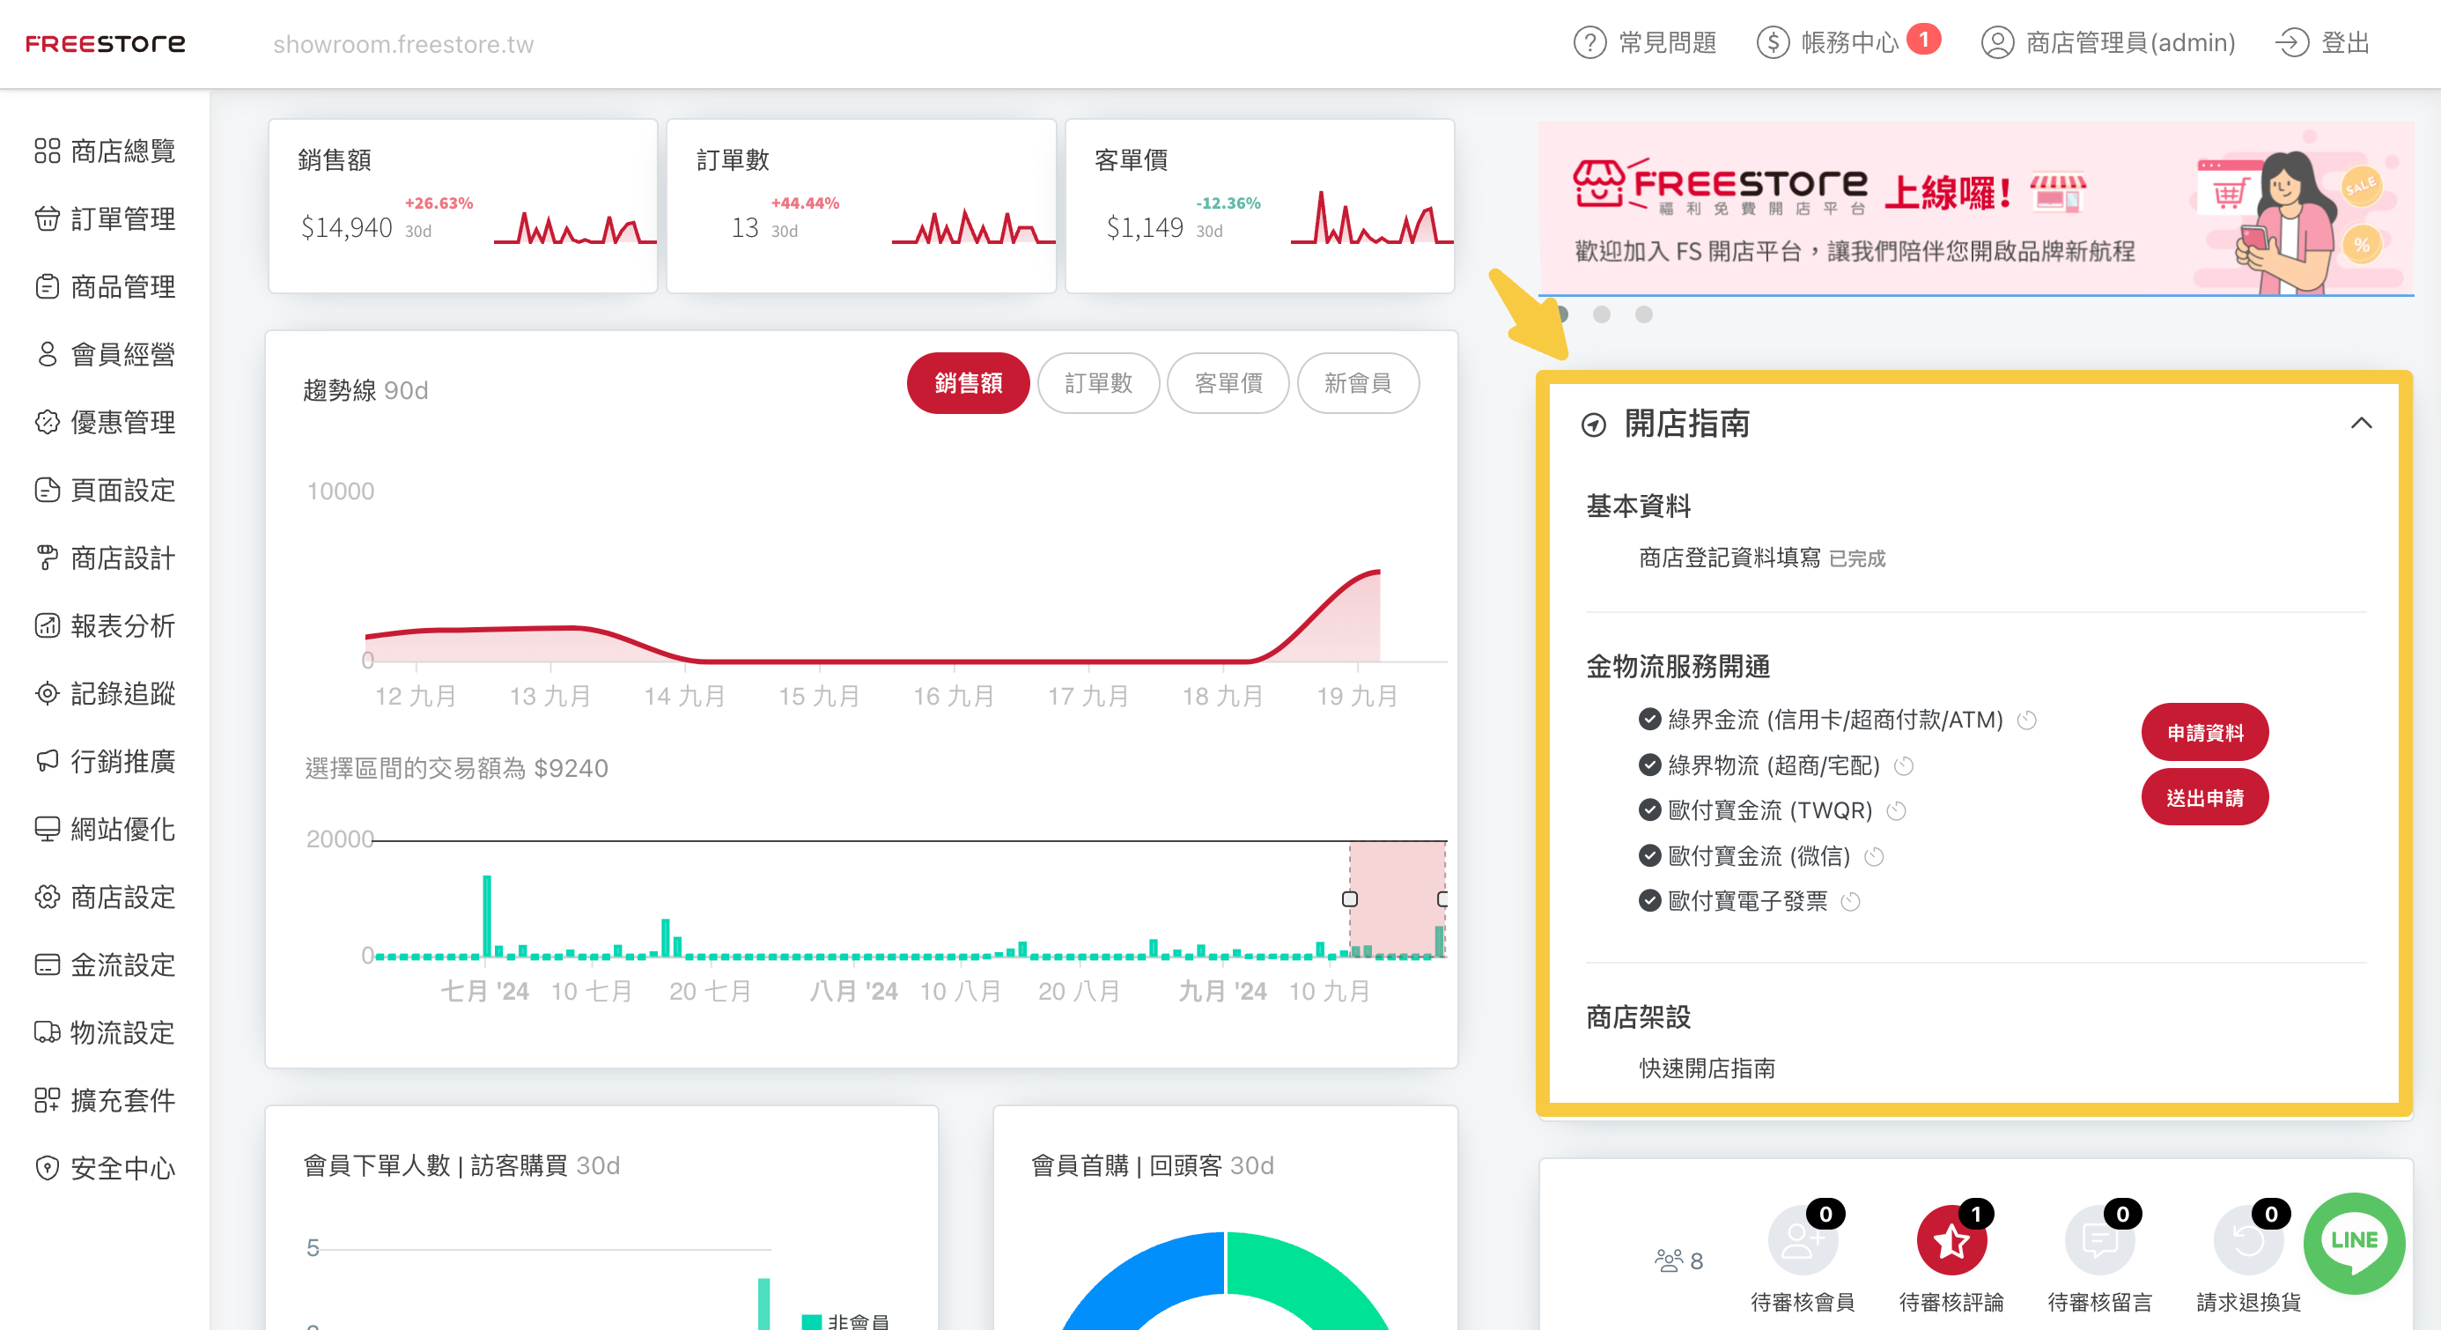Open 請求退換貨 return request icon
Screen dimensions: 2441x1330
(x=2247, y=1240)
